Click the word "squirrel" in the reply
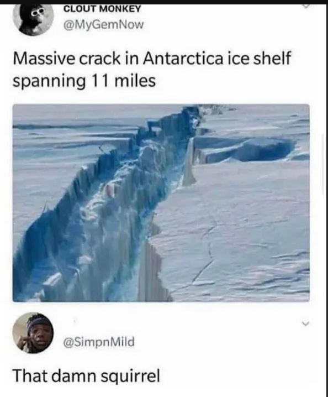The height and width of the screenshot is (397, 328). (130, 376)
